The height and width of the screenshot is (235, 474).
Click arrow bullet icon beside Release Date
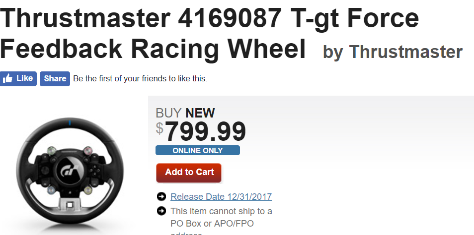click(x=161, y=197)
